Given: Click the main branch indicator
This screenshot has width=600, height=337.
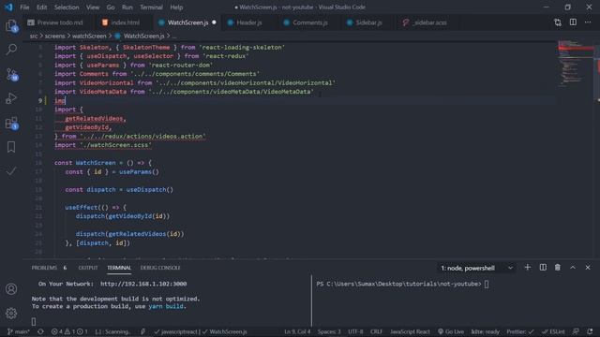Looking at the screenshot, I should pos(19,331).
